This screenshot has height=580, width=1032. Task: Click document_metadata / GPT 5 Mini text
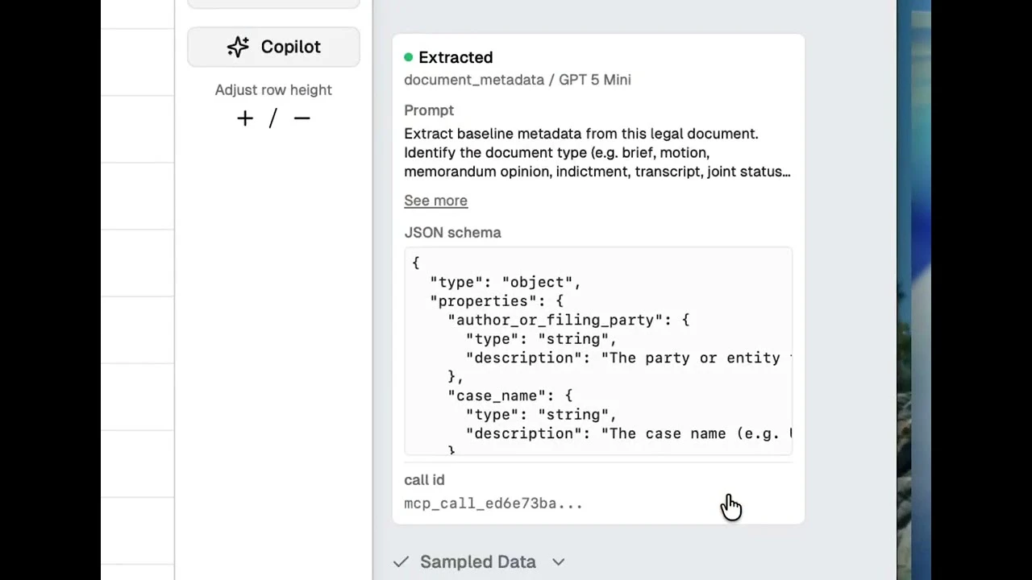coord(517,80)
